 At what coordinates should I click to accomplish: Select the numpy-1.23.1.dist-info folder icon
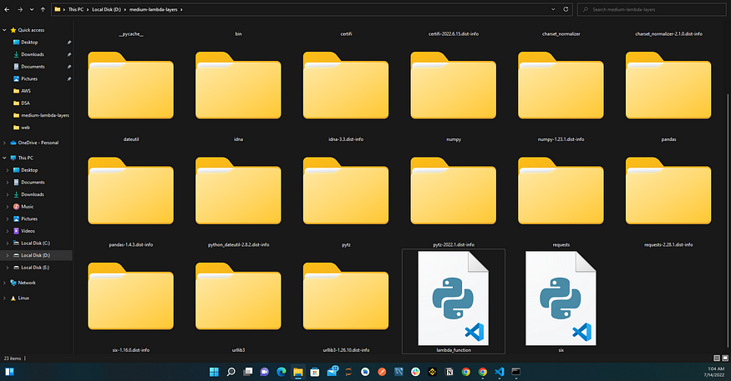[x=561, y=85]
